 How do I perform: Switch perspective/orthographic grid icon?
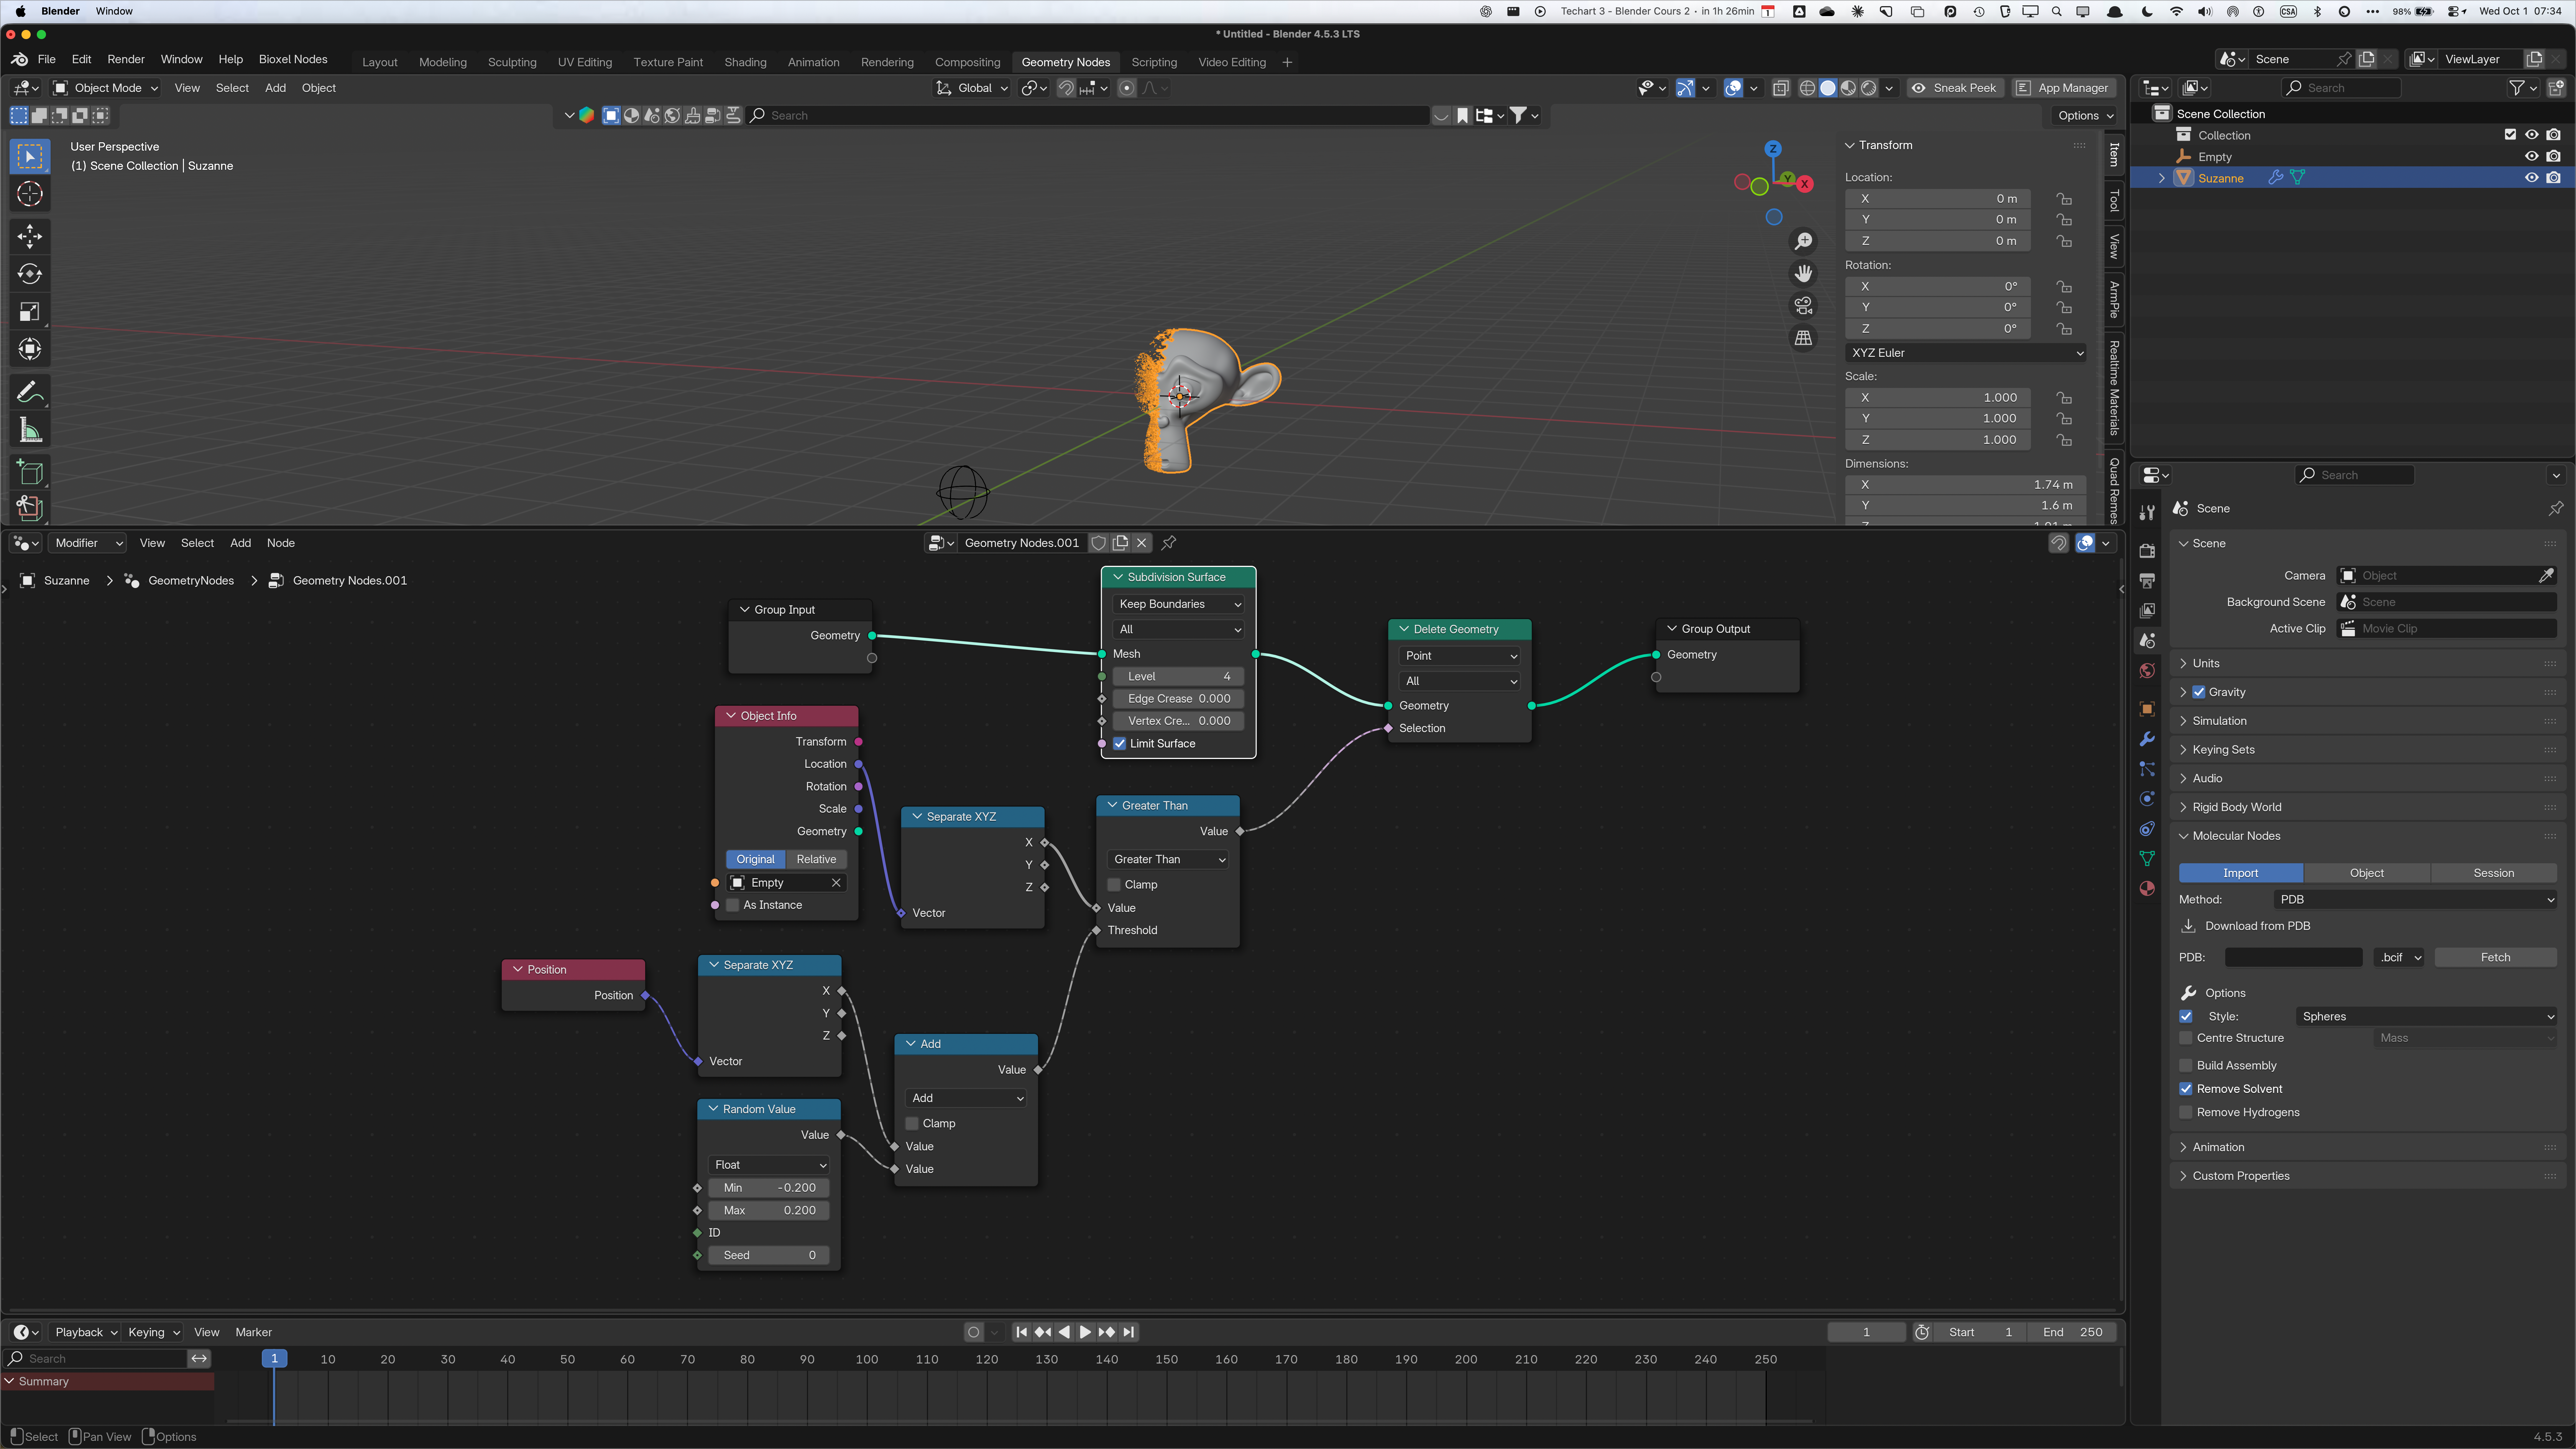(x=1803, y=338)
